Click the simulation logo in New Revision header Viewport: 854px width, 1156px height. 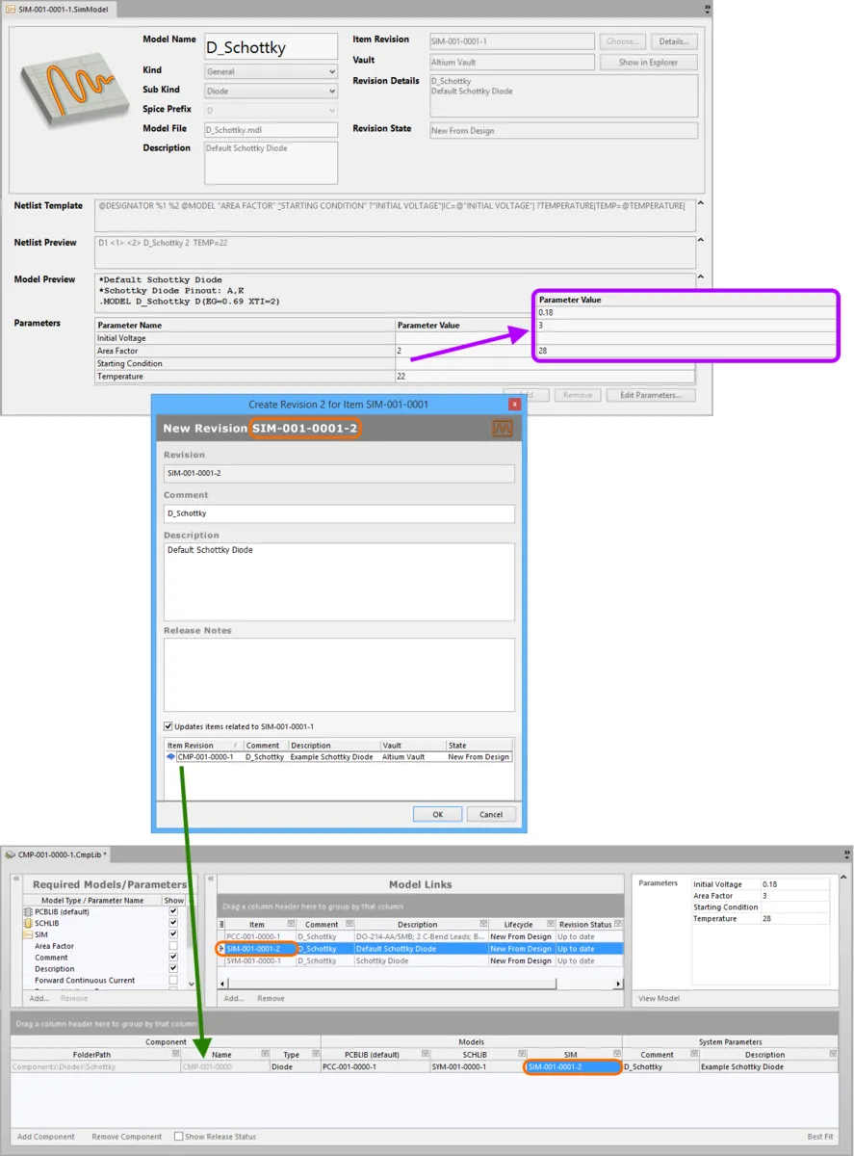point(501,428)
